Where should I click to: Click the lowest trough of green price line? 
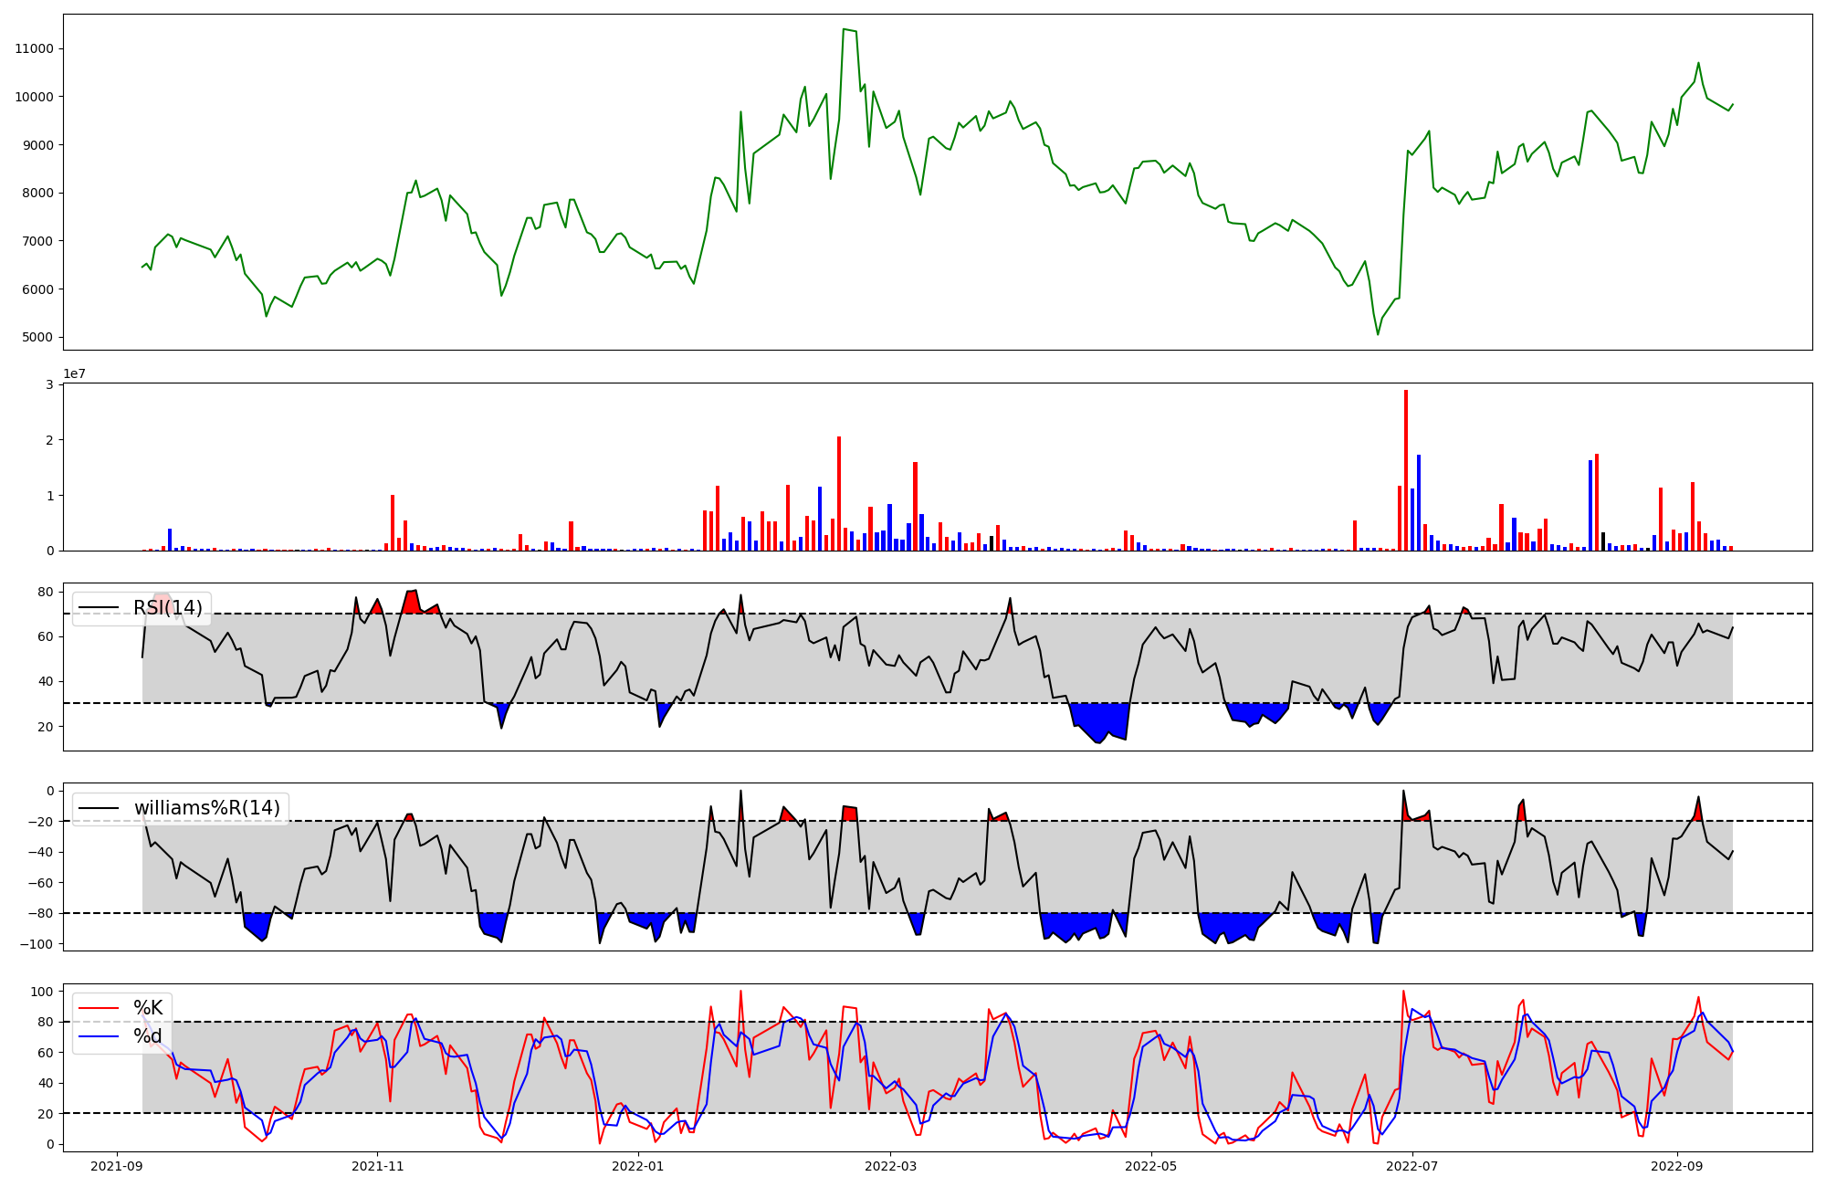(x=1378, y=334)
